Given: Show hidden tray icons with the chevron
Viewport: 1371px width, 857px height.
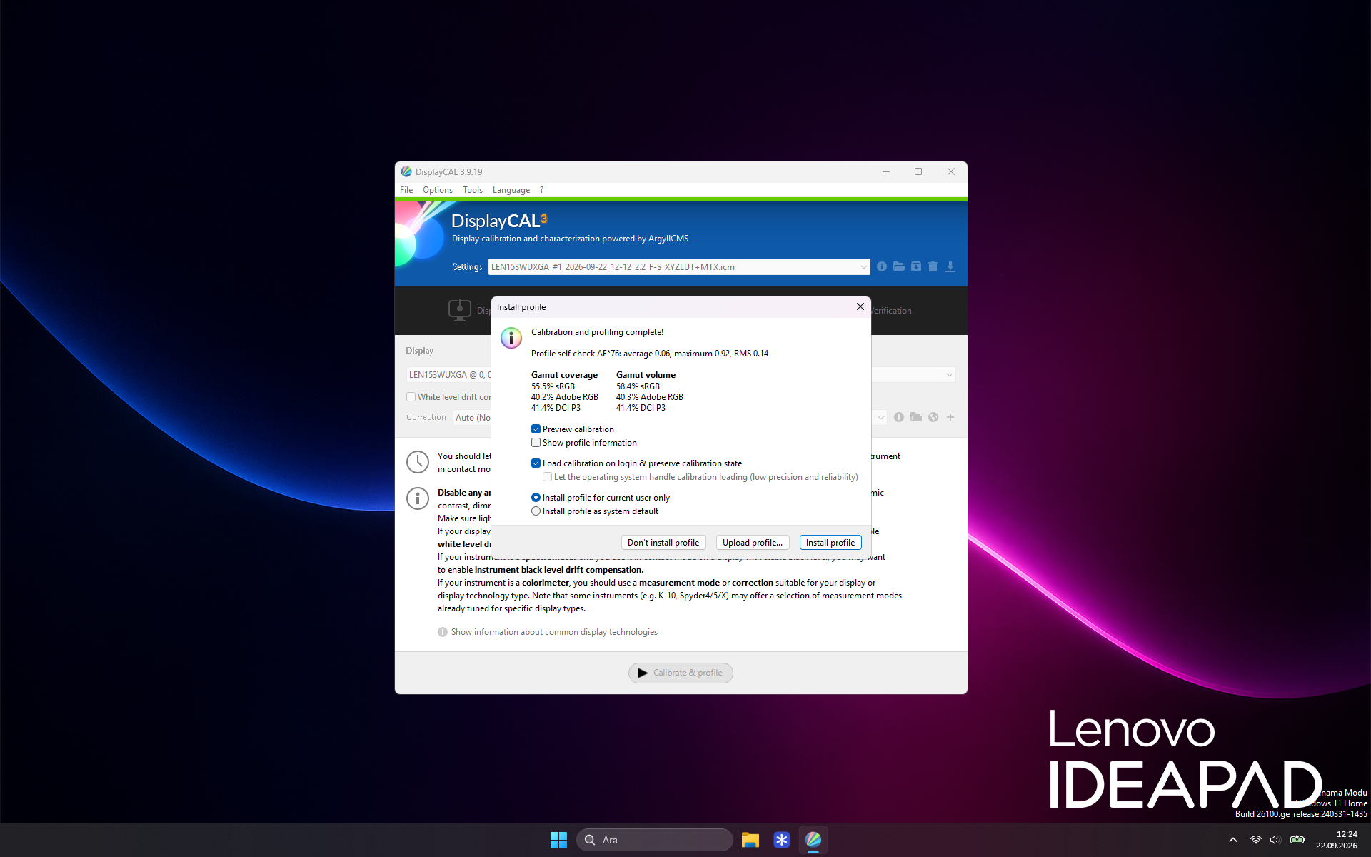Looking at the screenshot, I should tap(1233, 840).
